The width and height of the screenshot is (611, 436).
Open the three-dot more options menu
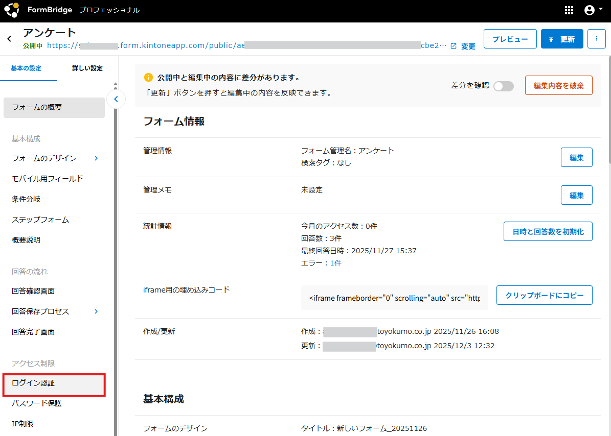point(596,39)
